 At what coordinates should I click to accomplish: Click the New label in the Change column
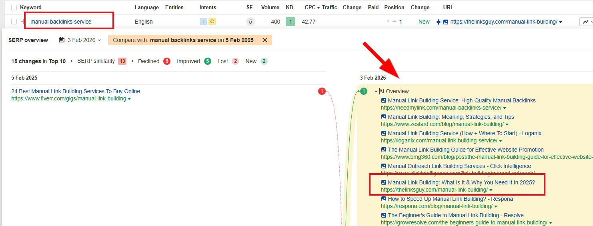[x=424, y=22]
